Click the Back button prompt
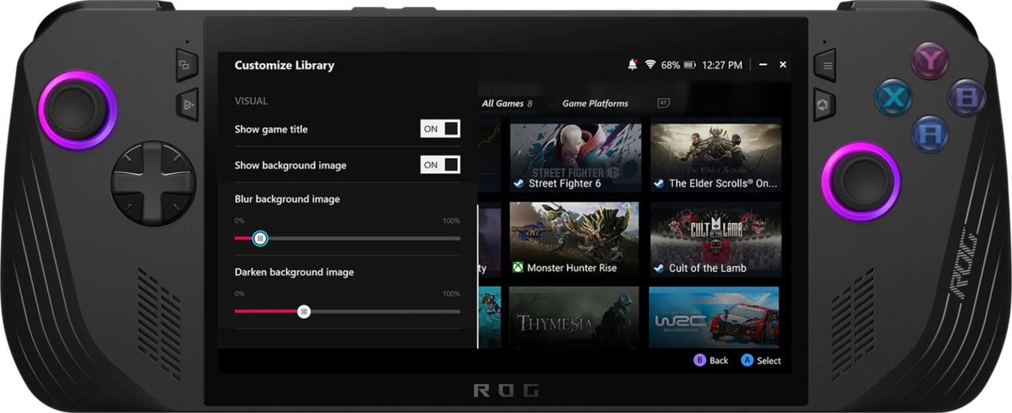The width and height of the screenshot is (1012, 413). tap(710, 360)
